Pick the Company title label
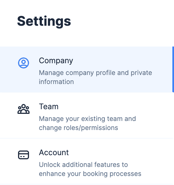 pos(56,61)
